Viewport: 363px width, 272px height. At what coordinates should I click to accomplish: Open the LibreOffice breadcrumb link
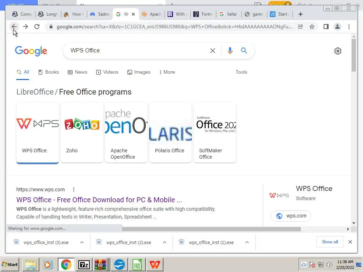click(x=35, y=92)
